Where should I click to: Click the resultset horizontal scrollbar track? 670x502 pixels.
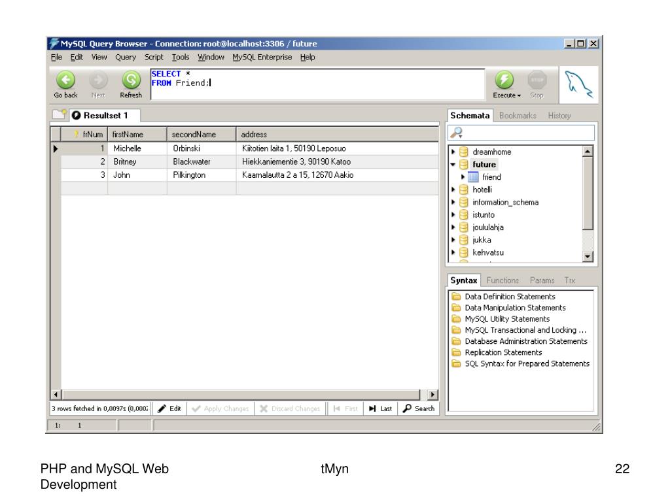(x=241, y=394)
